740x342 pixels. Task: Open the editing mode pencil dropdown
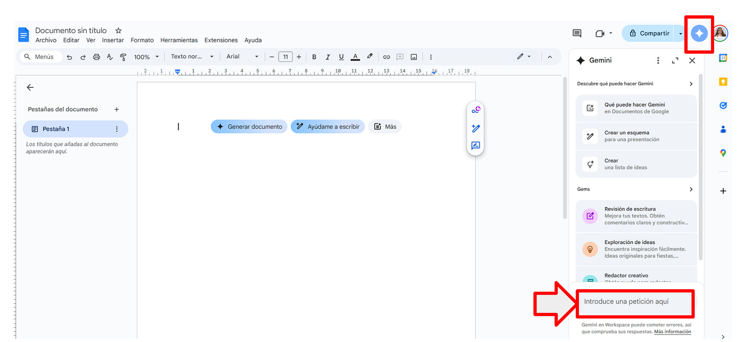[x=523, y=57]
